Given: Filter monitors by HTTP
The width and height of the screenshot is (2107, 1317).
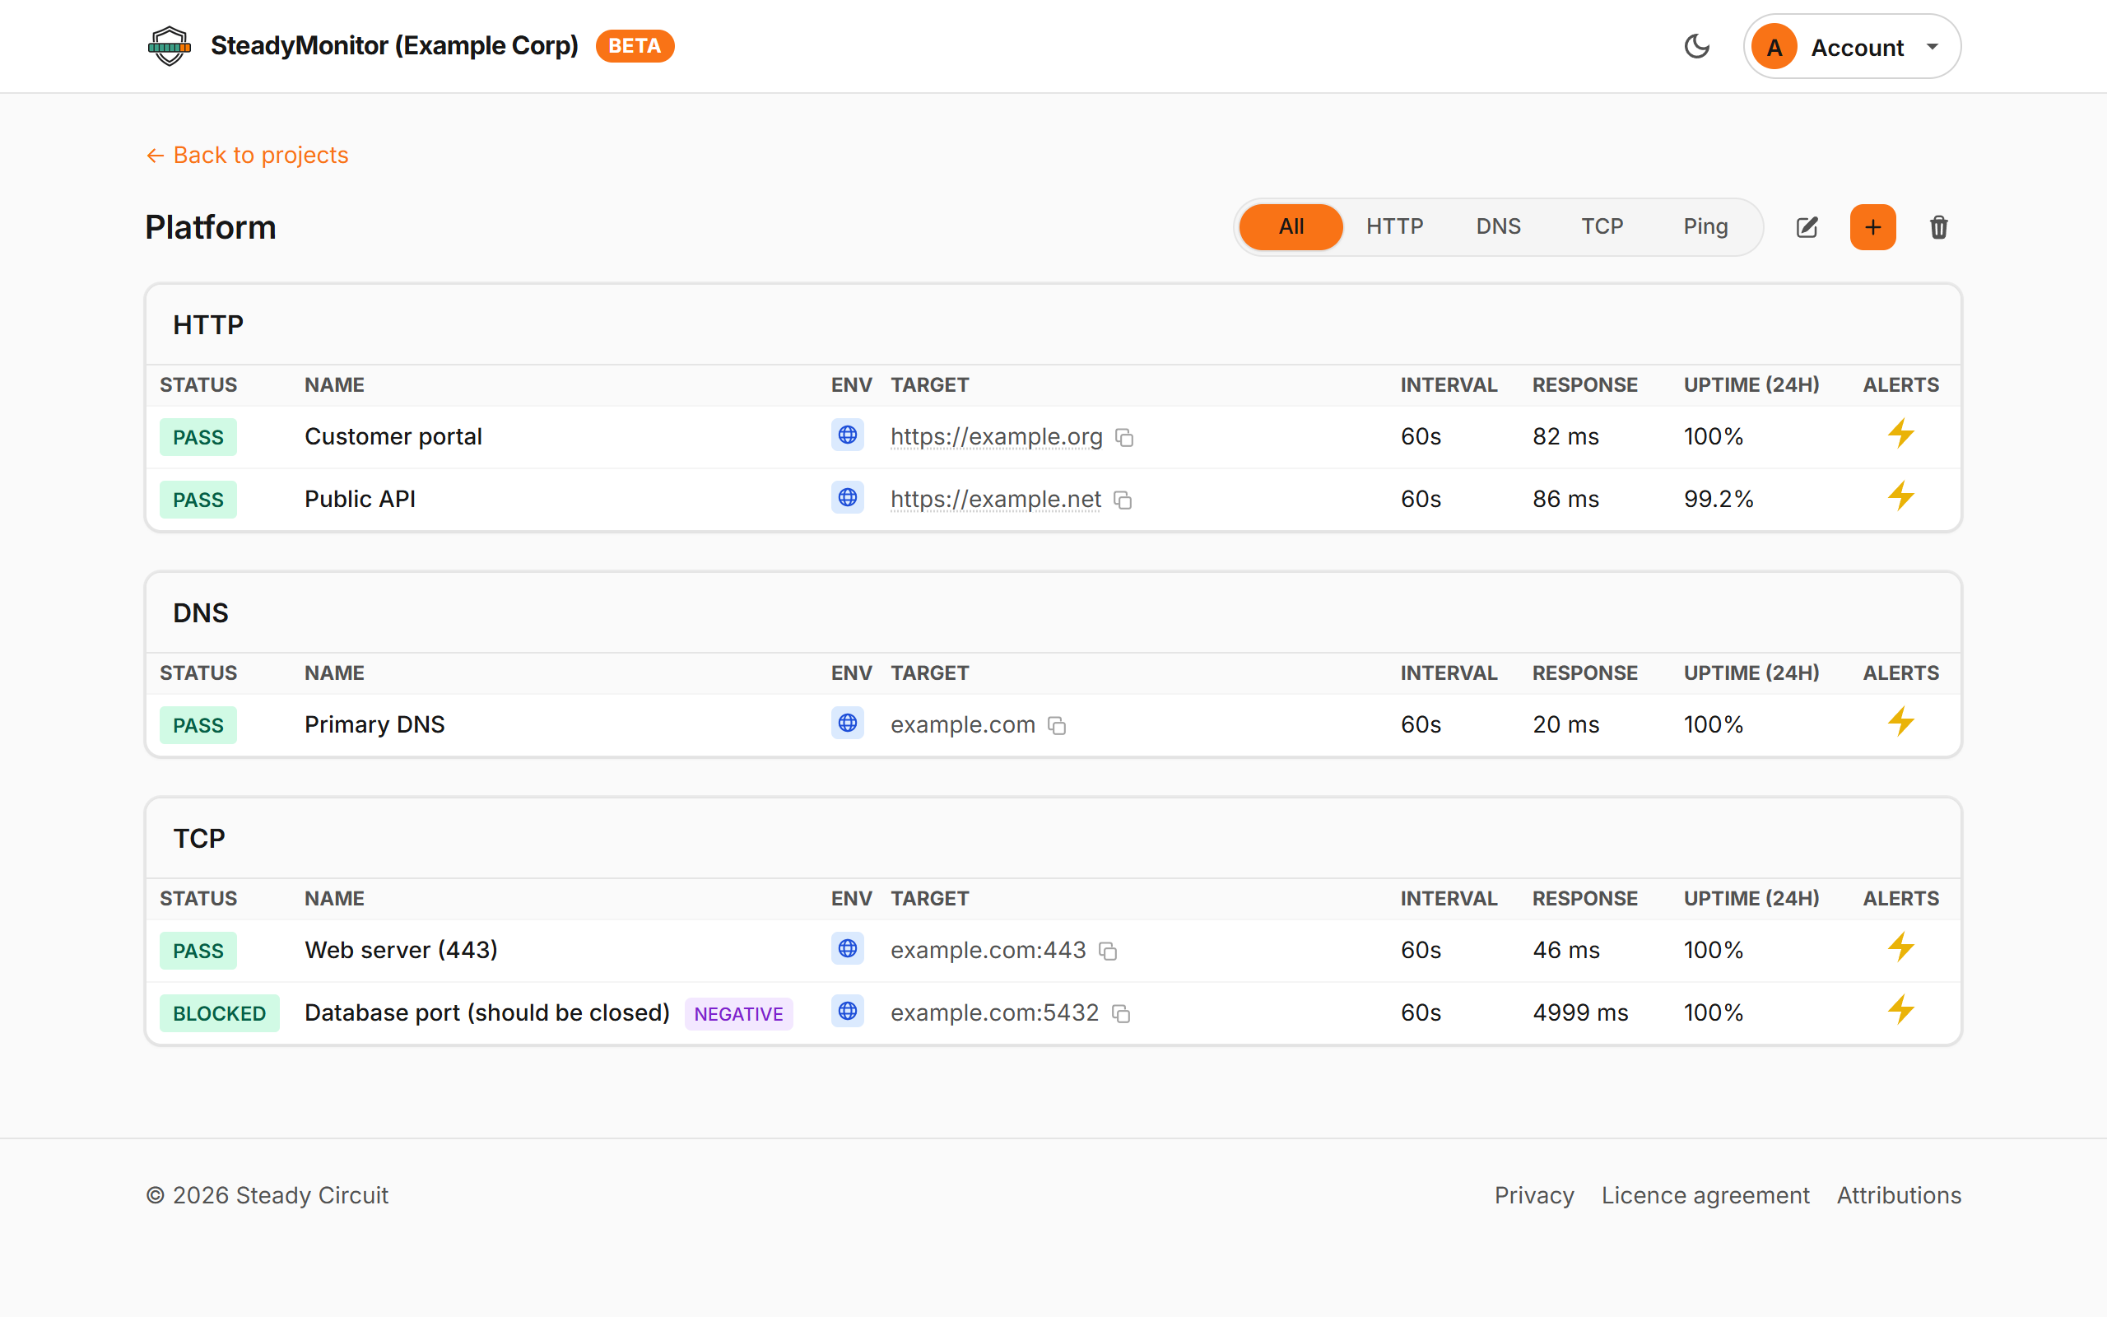Looking at the screenshot, I should click(1395, 226).
